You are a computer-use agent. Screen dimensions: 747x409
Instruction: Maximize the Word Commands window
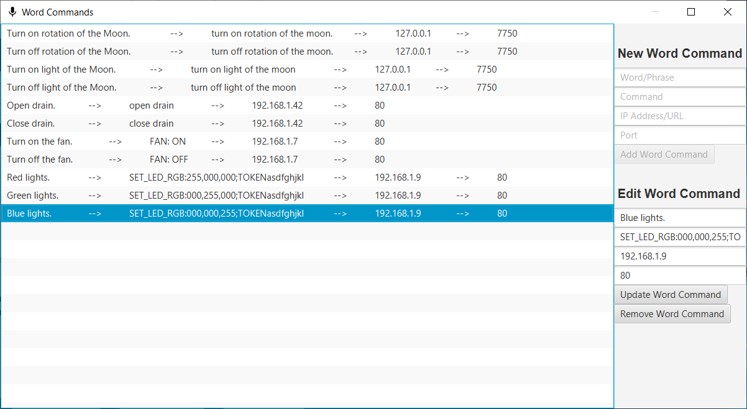click(x=691, y=12)
